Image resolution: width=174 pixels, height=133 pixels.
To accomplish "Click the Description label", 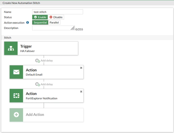I will tap(11, 28).
